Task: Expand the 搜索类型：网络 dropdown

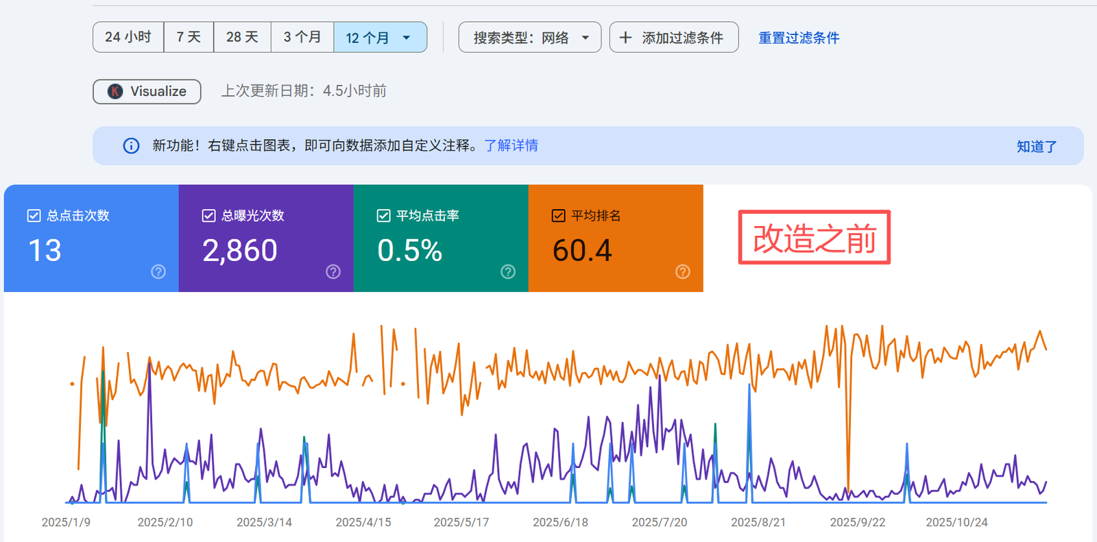Action: tap(586, 38)
